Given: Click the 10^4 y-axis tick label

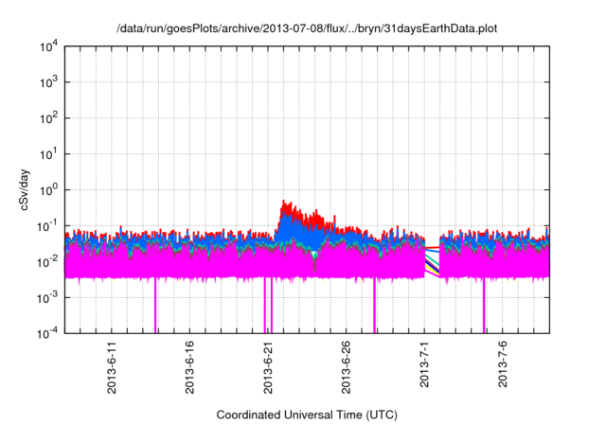Looking at the screenshot, I should 49,46.
